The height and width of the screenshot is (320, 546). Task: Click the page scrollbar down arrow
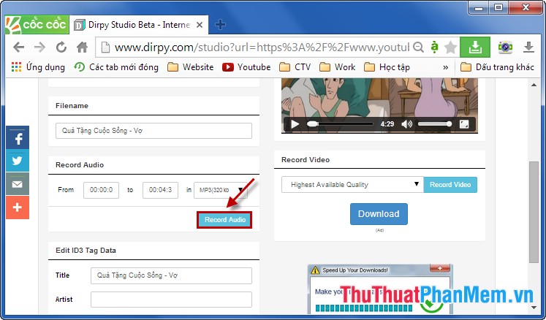pos(534,307)
